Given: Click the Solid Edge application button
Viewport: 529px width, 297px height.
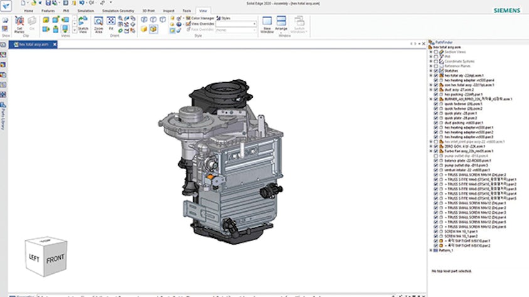Looking at the screenshot, I should pos(6,5).
